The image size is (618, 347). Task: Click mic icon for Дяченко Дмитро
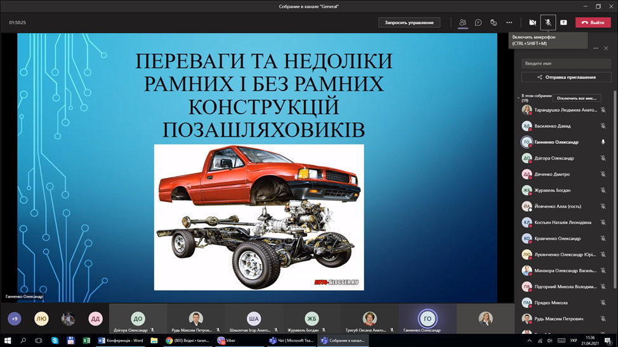(x=603, y=174)
